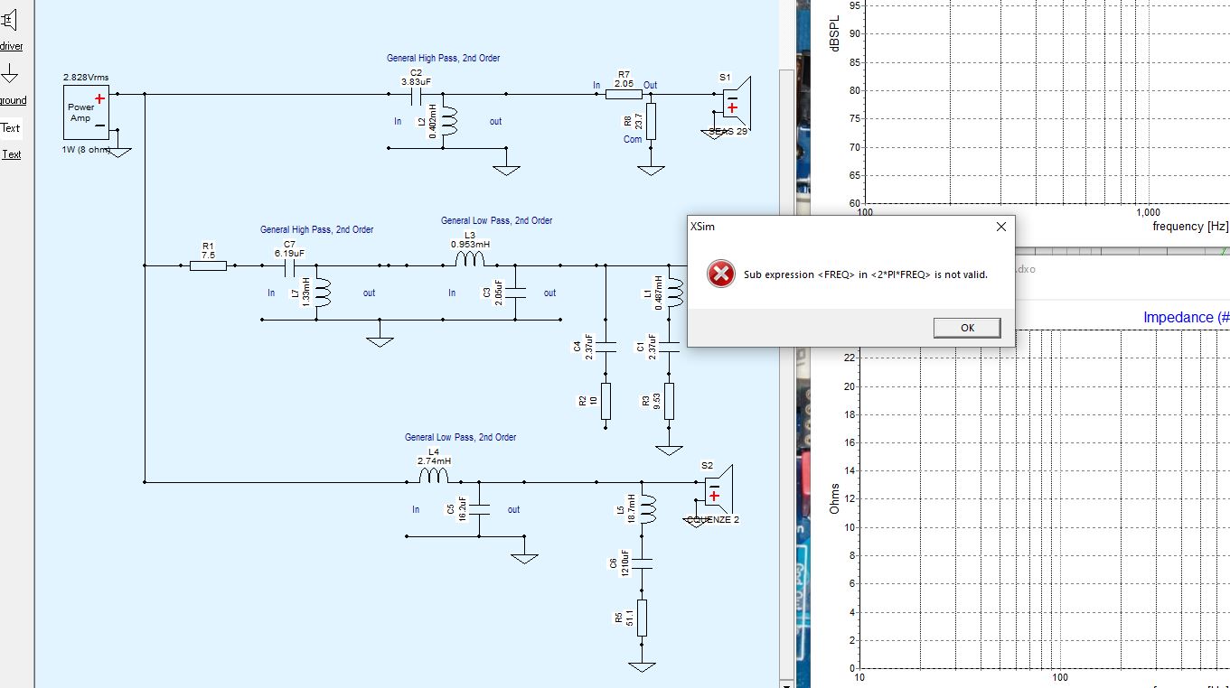
Task: Click OK in the XSim error dialog
Action: [967, 328]
